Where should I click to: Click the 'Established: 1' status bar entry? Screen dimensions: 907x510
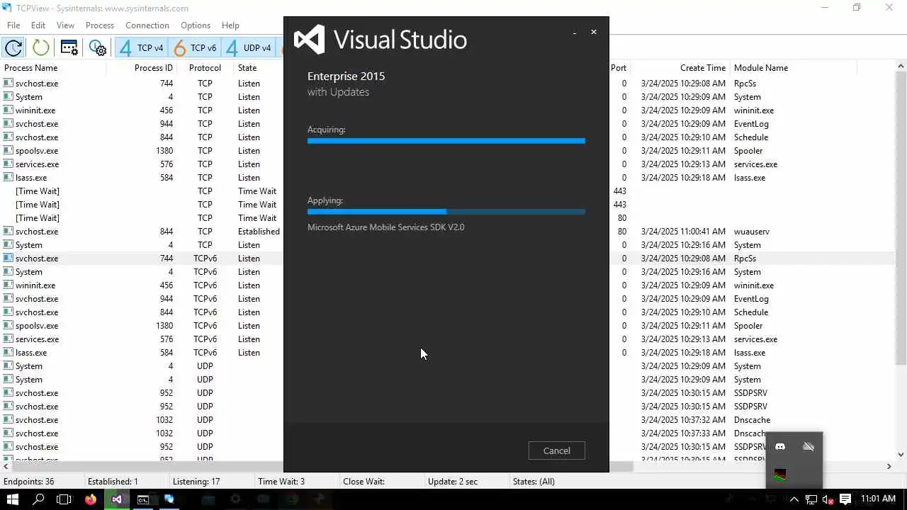tap(113, 482)
